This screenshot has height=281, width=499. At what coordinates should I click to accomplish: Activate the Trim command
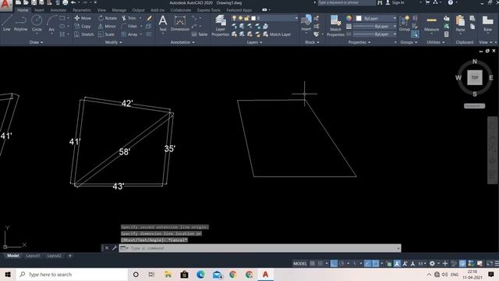point(129,18)
